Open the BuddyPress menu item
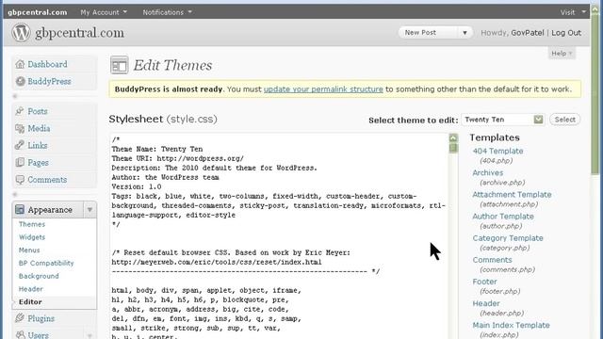The image size is (603, 339). [x=49, y=82]
